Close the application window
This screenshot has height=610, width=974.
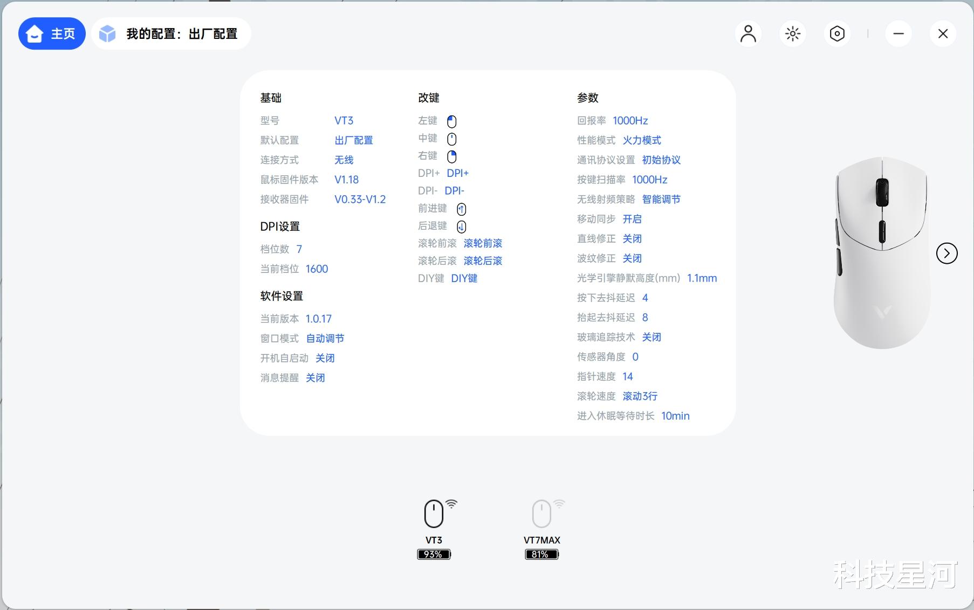(x=943, y=33)
